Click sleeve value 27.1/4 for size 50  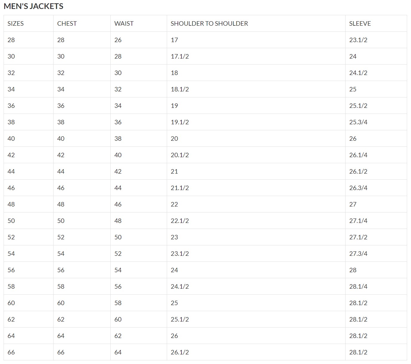(x=358, y=221)
